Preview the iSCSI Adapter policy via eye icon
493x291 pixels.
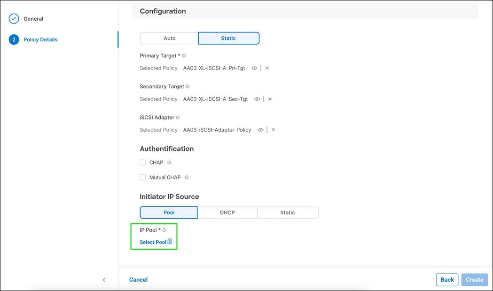[260, 129]
